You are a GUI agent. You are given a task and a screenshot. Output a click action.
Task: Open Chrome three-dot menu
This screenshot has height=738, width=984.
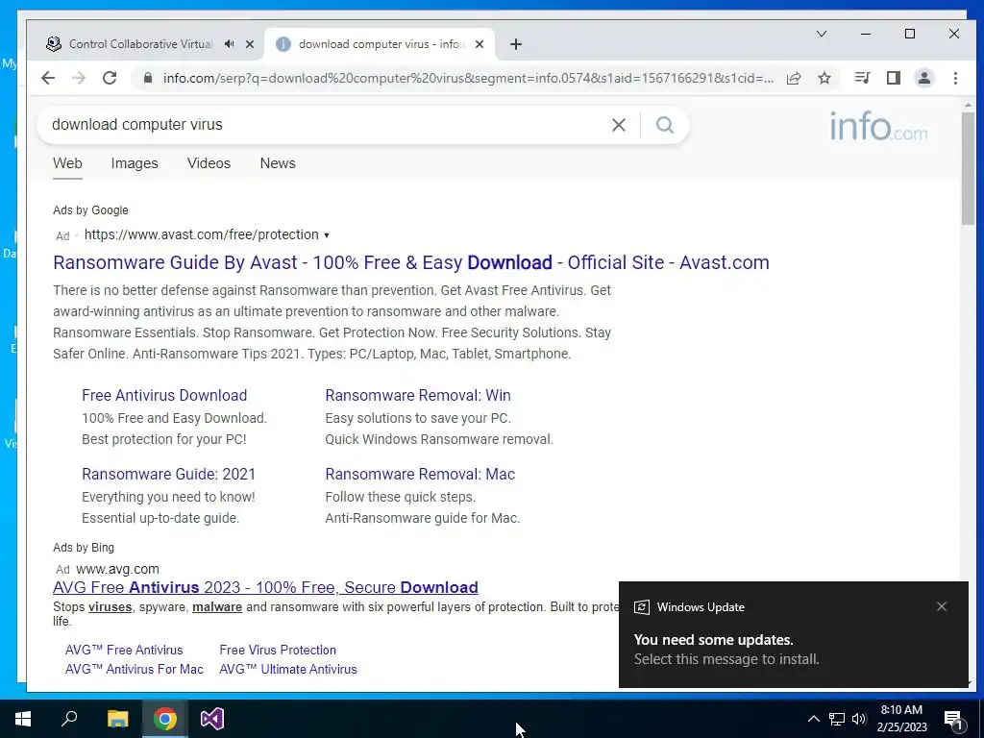pos(955,78)
